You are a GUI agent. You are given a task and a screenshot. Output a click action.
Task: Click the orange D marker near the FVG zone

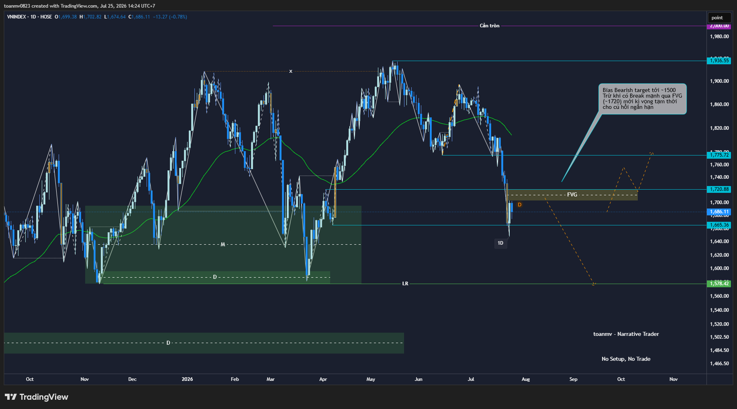click(x=519, y=205)
